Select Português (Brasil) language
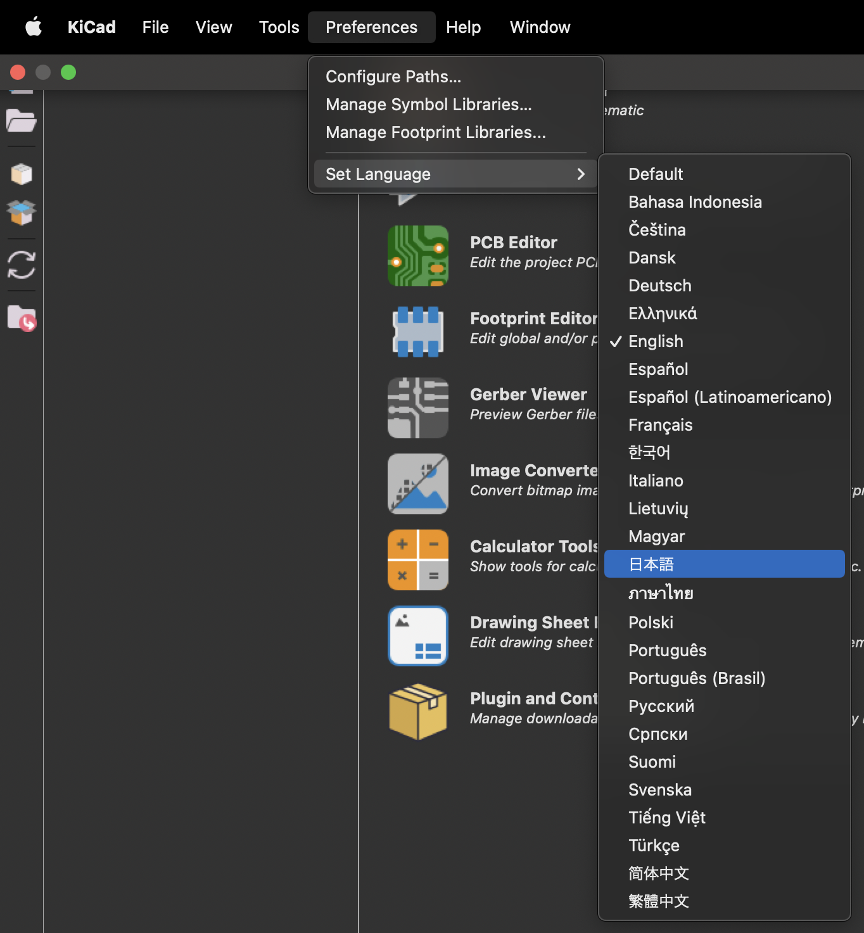The image size is (864, 933). [x=725, y=678]
